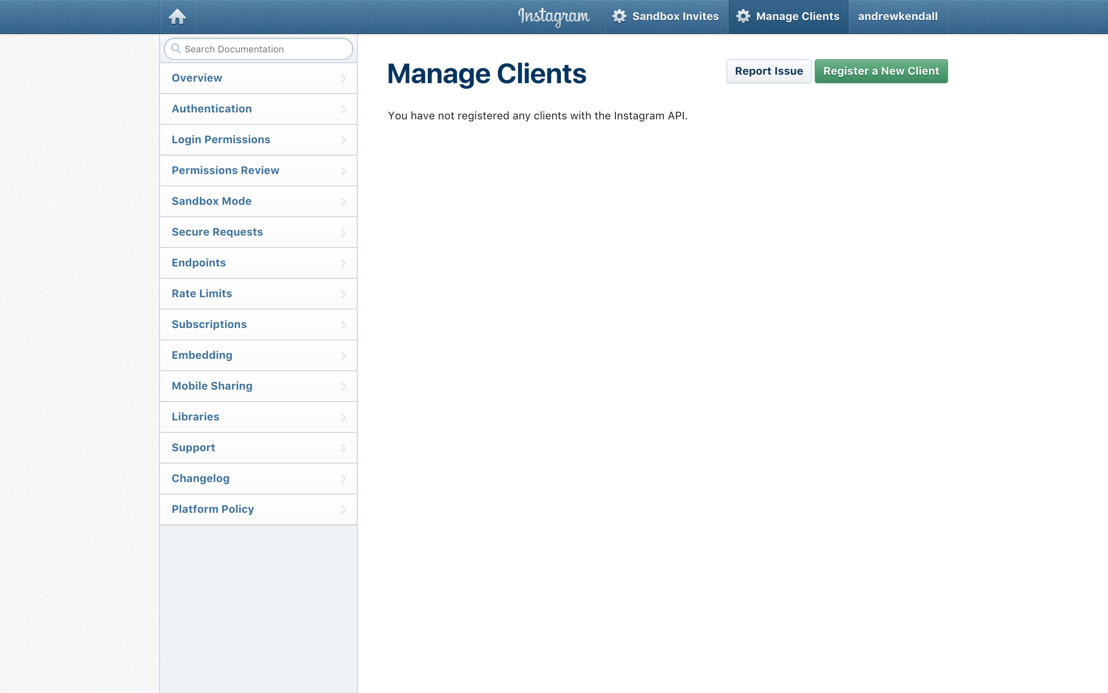Click the magnifier icon in search box
Image resolution: width=1108 pixels, height=693 pixels.
point(176,49)
